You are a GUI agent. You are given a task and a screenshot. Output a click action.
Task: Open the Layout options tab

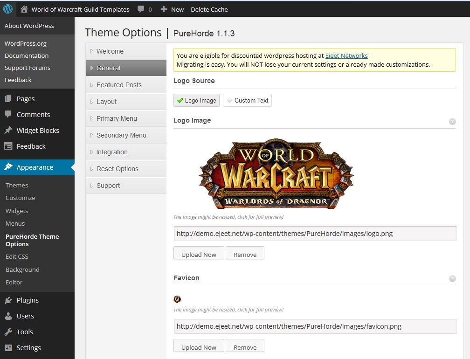pyautogui.click(x=126, y=102)
